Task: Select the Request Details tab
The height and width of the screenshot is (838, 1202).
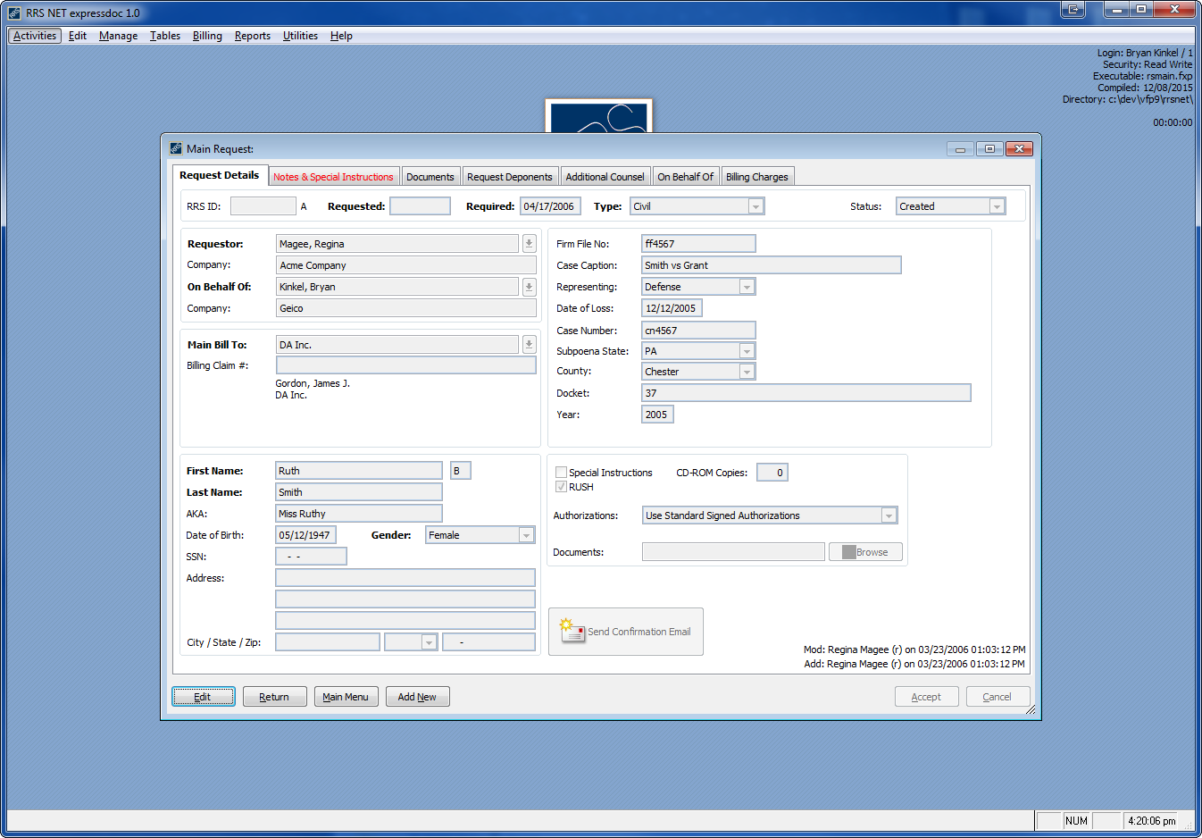Action: coord(220,175)
